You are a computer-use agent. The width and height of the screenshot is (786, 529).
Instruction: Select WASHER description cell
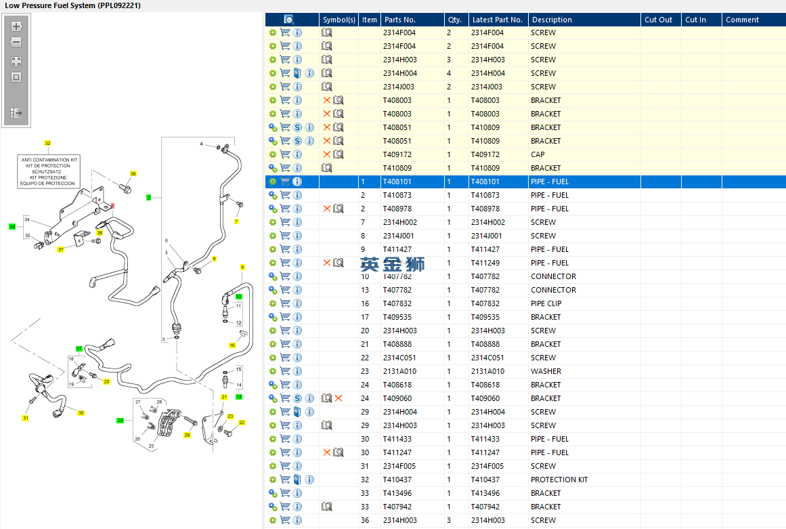[x=584, y=371]
